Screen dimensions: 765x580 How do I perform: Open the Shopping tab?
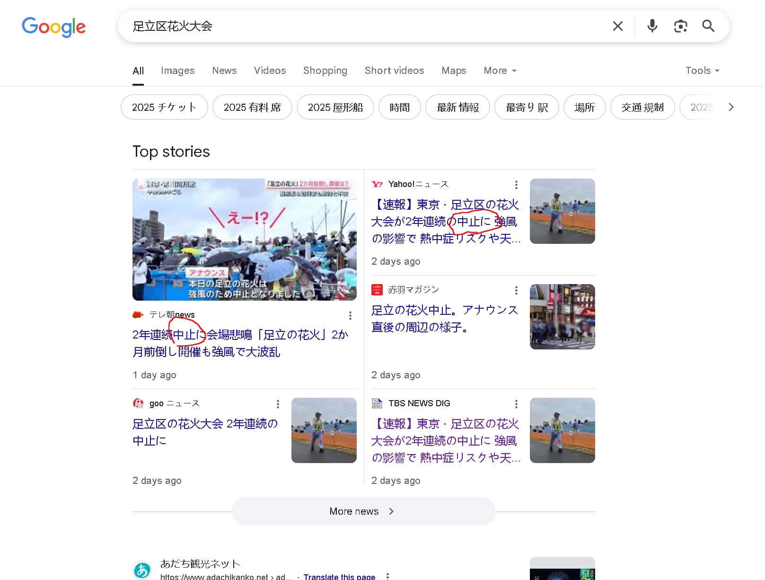pyautogui.click(x=325, y=71)
